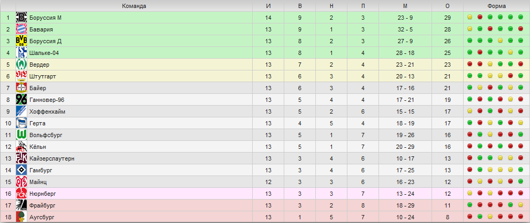Open the Кайзерслаутерн team link
The image size is (530, 223).
pos(52,158)
